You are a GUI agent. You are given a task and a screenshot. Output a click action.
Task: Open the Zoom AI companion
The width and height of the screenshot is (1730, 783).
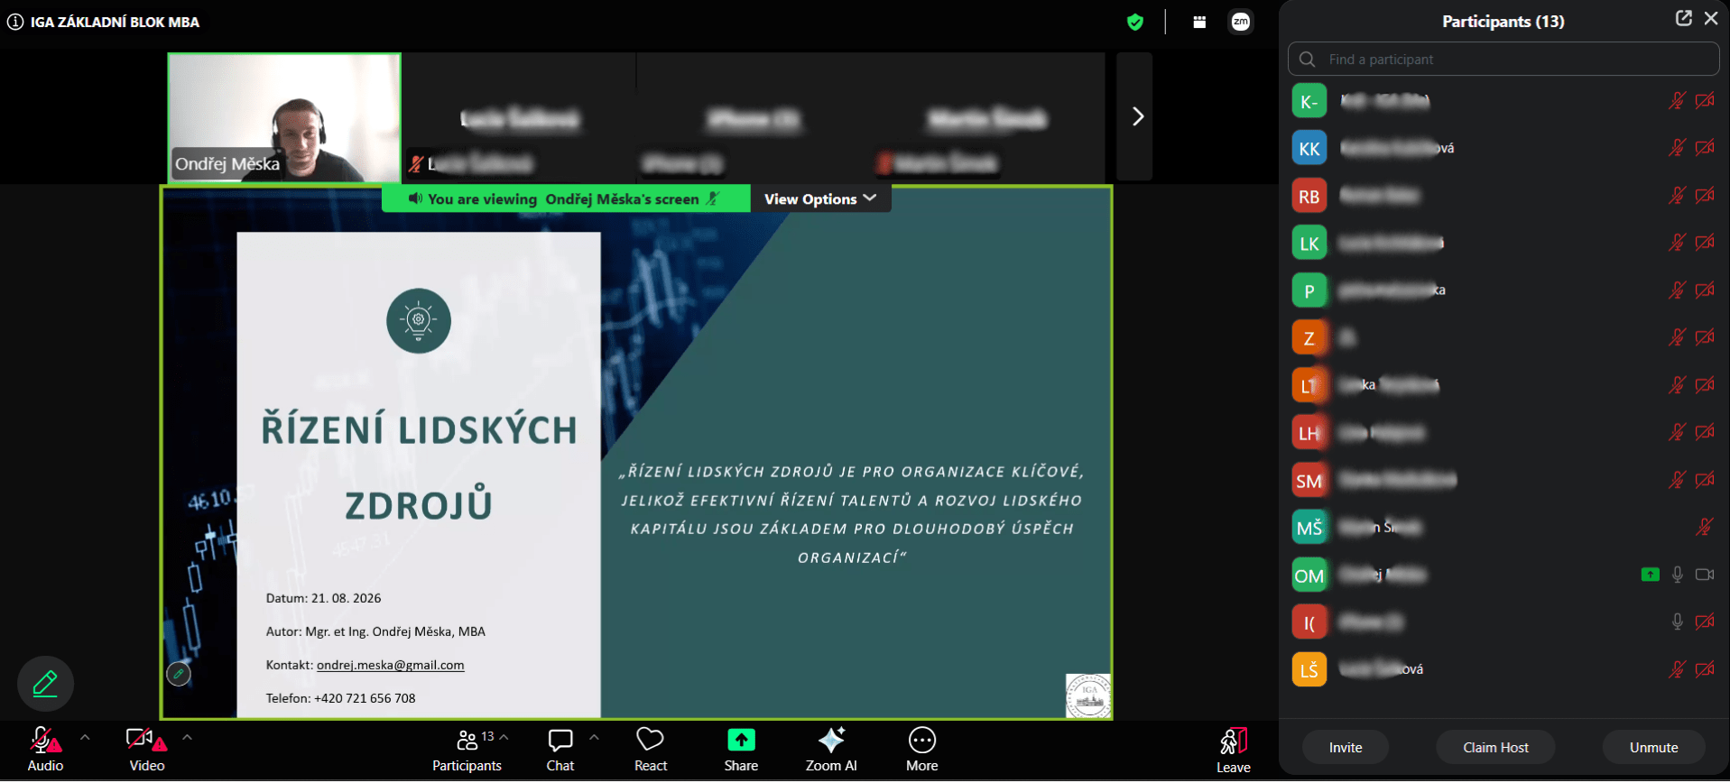click(831, 750)
